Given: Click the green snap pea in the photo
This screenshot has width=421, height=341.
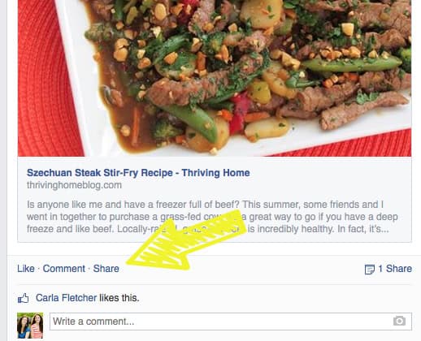Looking at the screenshot, I should coord(351,65).
